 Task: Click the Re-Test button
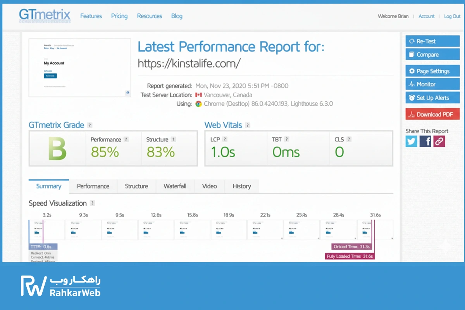[x=432, y=41]
